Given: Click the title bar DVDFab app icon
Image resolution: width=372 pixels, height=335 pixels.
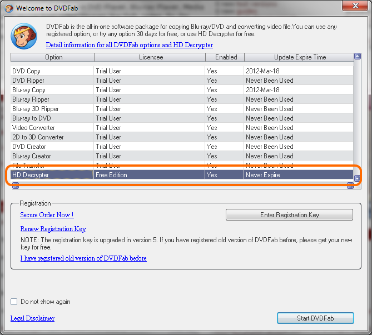Looking at the screenshot, I should click(9, 8).
